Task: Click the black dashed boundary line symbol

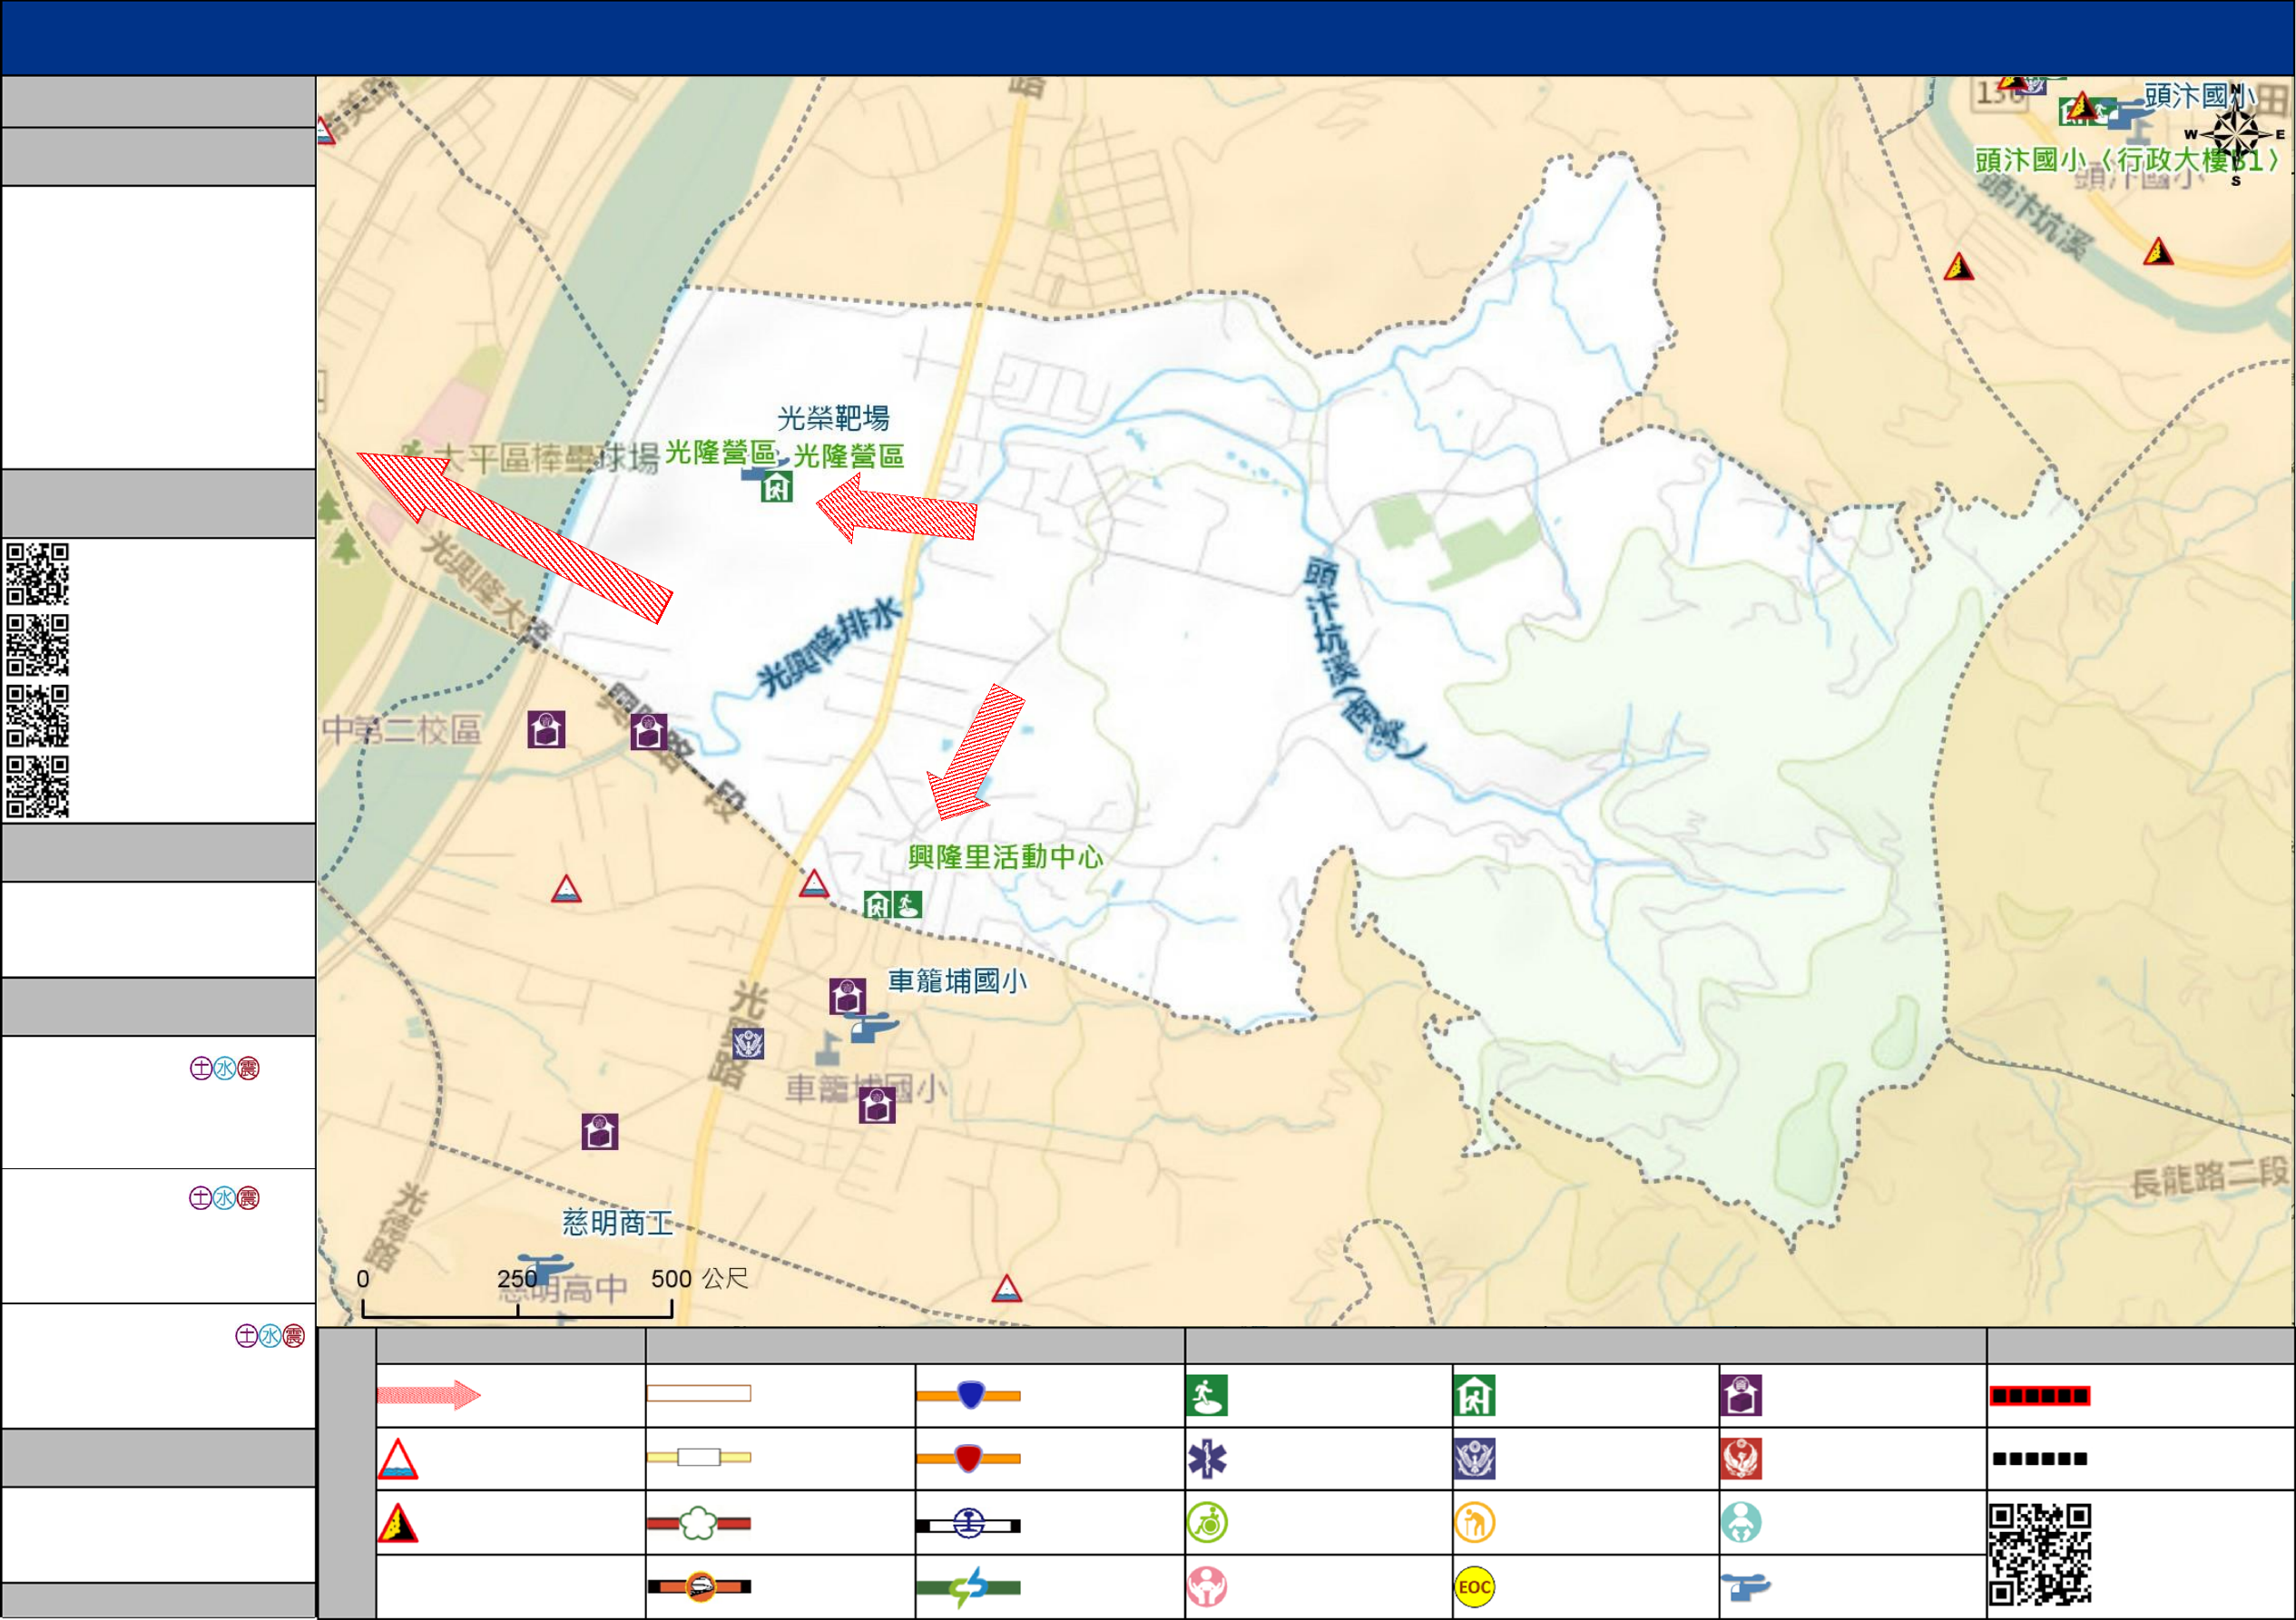Action: tap(2040, 1459)
